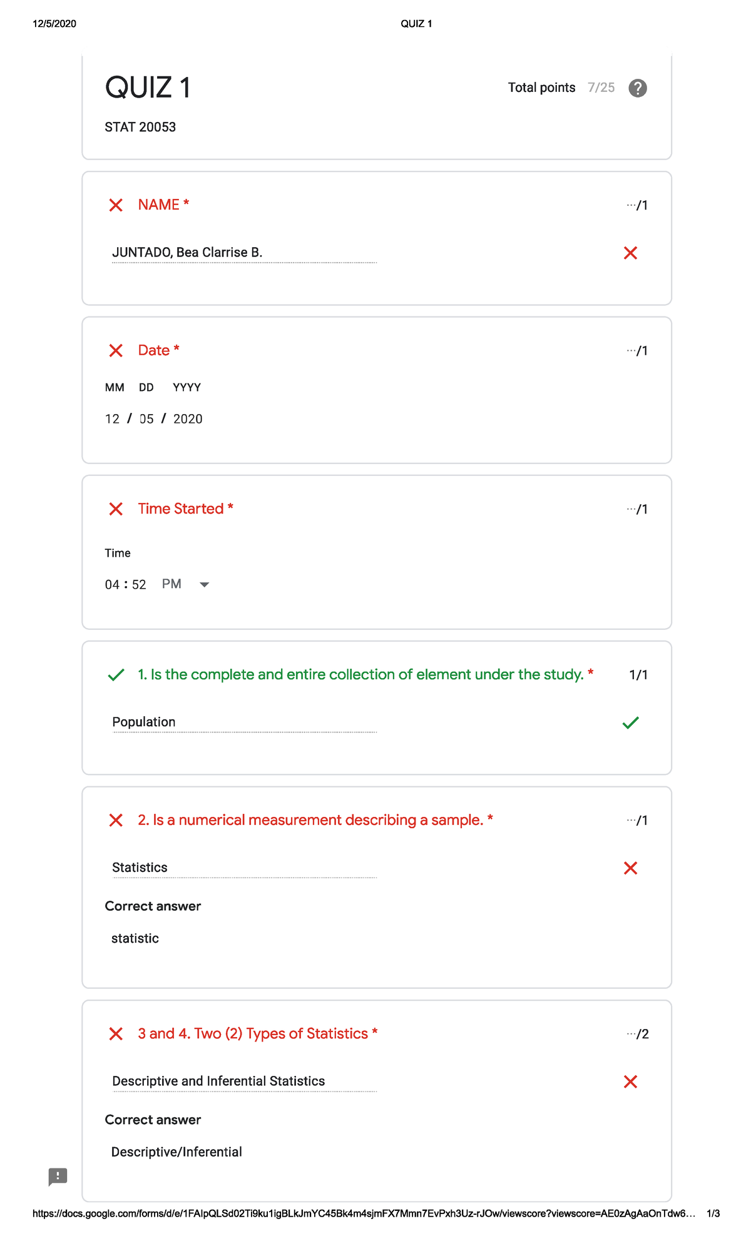751x1236 pixels.
Task: Click the report problem feedback icon
Action: pos(58,1177)
